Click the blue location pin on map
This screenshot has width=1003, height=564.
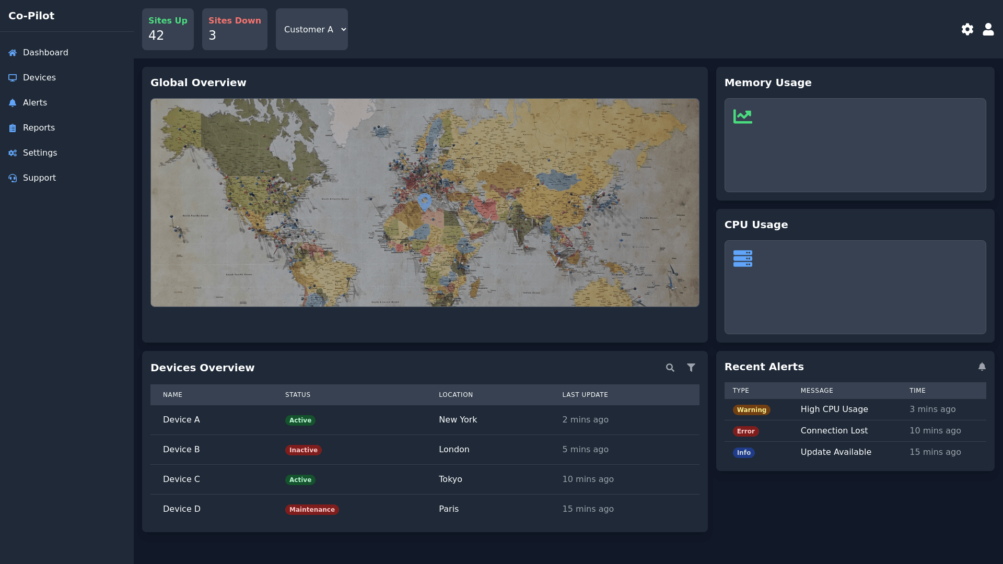(x=424, y=201)
